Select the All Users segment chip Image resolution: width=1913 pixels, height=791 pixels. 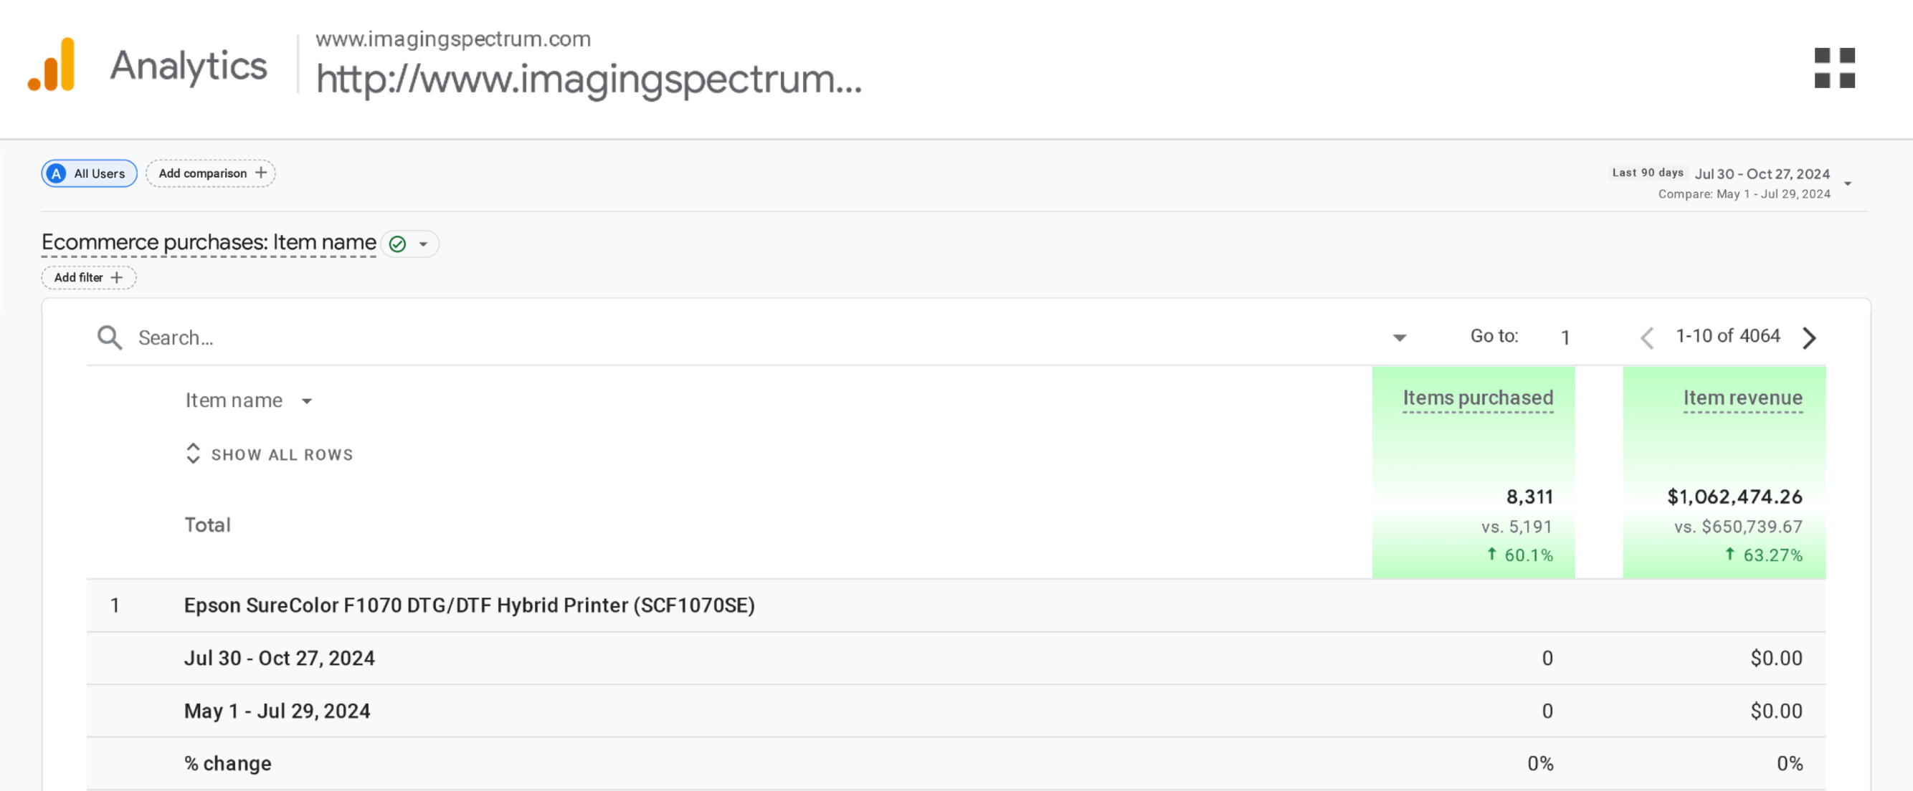(x=88, y=173)
